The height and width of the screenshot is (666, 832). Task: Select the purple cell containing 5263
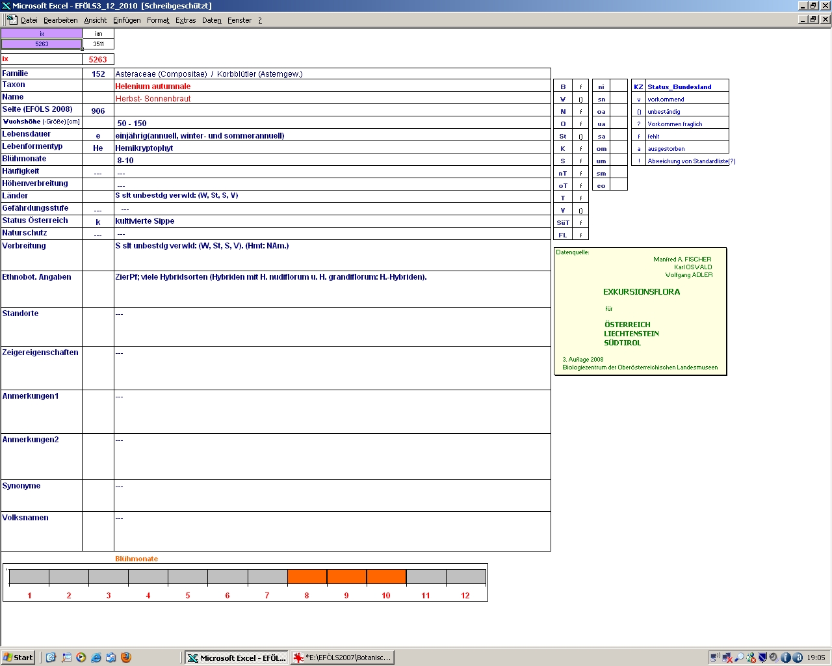point(42,44)
